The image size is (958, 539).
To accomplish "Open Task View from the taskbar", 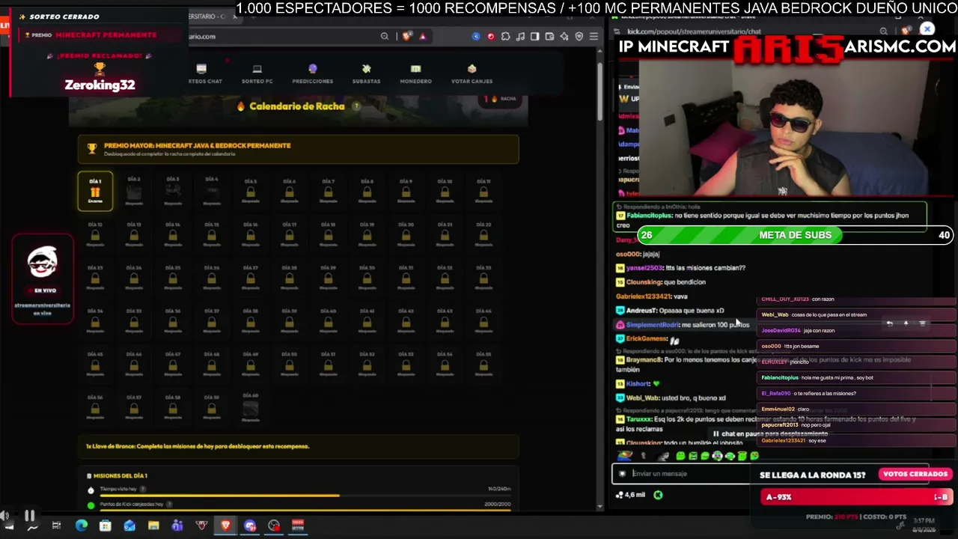I will click(56, 526).
